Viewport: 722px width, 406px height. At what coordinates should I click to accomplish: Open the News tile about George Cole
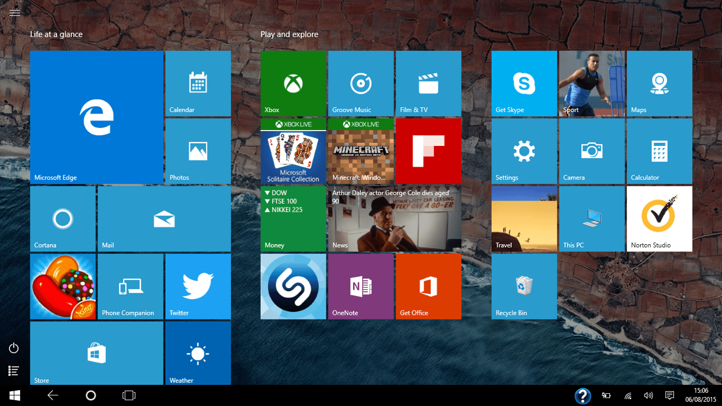394,219
